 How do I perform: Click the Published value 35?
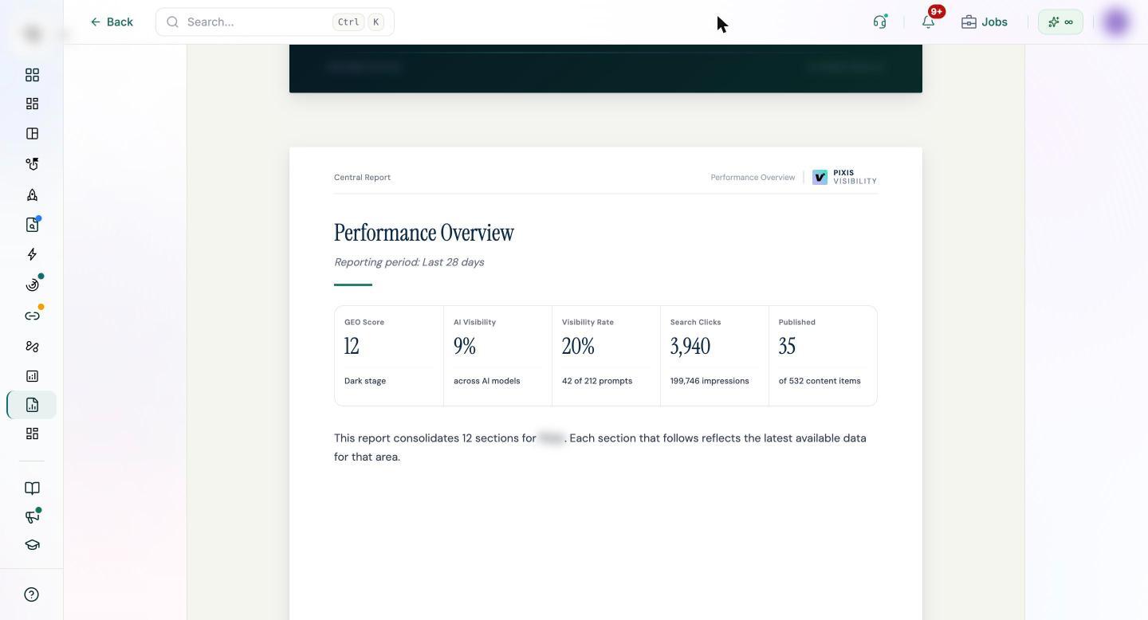[x=787, y=347]
